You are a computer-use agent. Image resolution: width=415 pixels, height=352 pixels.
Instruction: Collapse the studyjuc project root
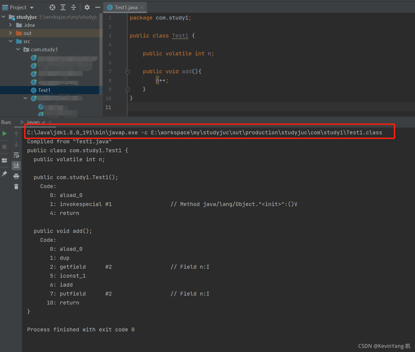3,17
